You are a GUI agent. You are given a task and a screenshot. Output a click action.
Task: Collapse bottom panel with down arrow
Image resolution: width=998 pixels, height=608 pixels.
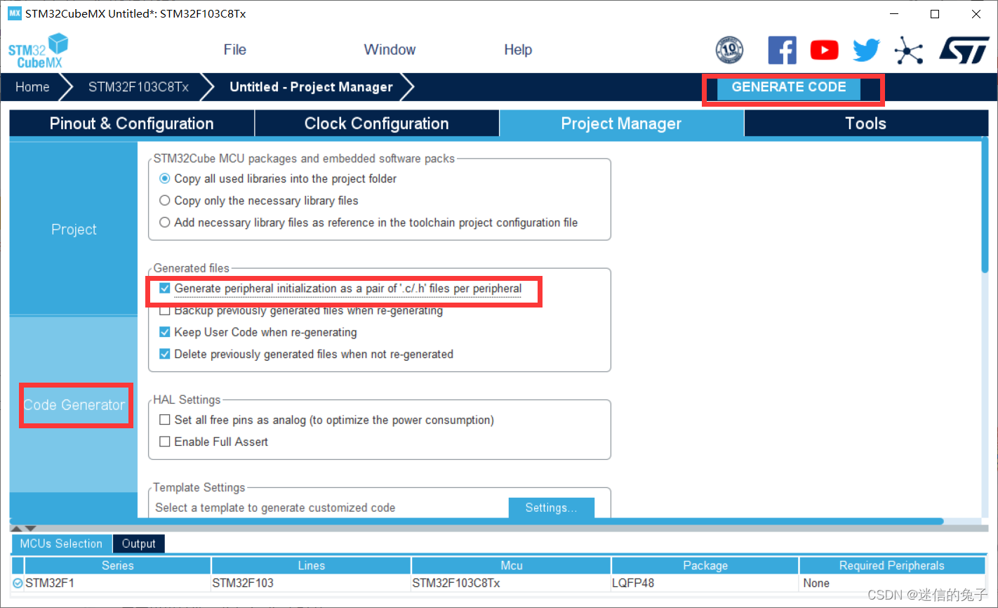[30, 528]
